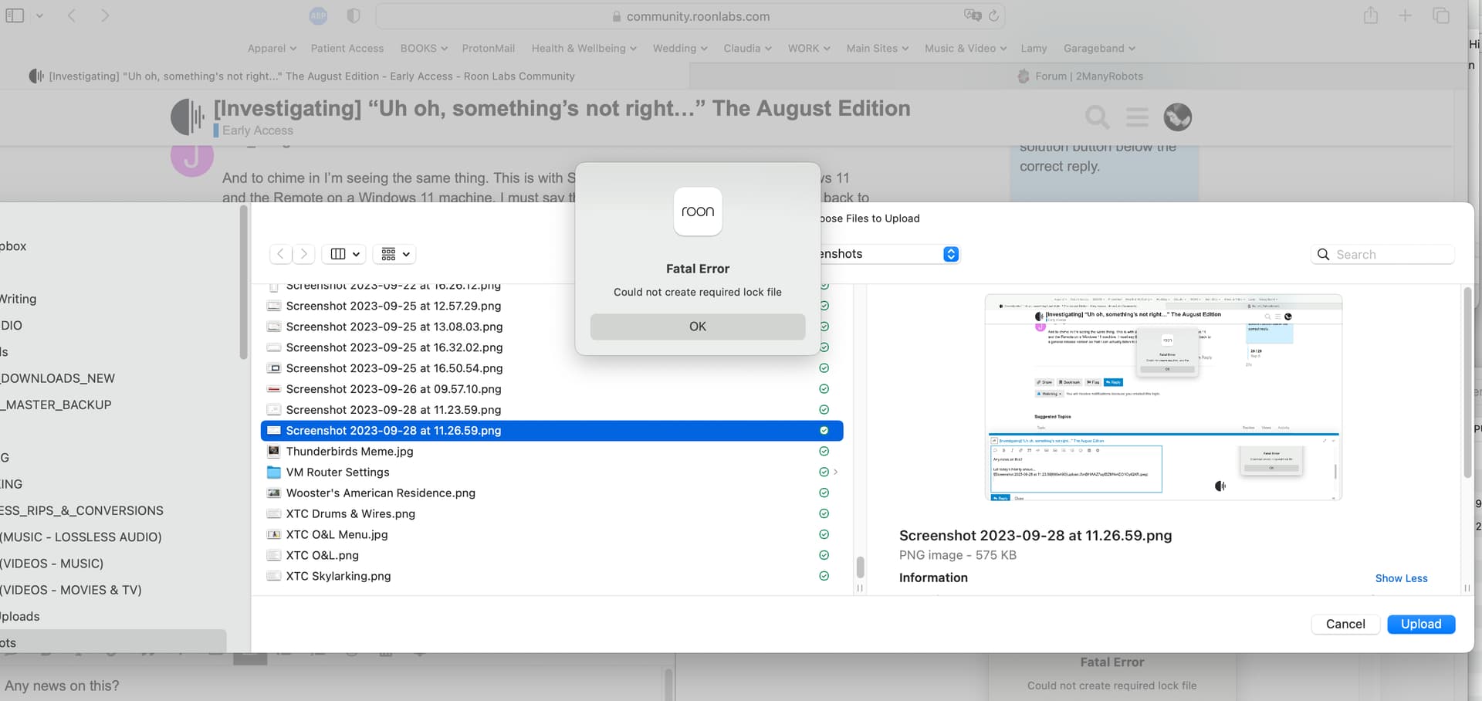Show tab overview icon in Safari
The image size is (1482, 701).
click(1440, 15)
